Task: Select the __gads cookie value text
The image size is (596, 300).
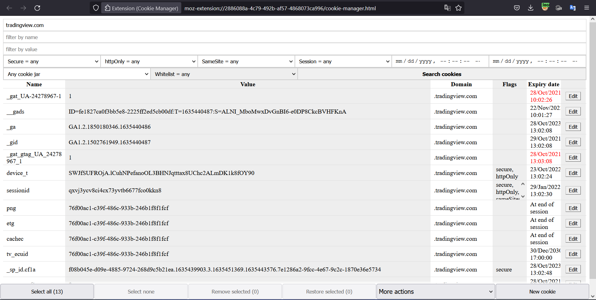Action: (207, 112)
